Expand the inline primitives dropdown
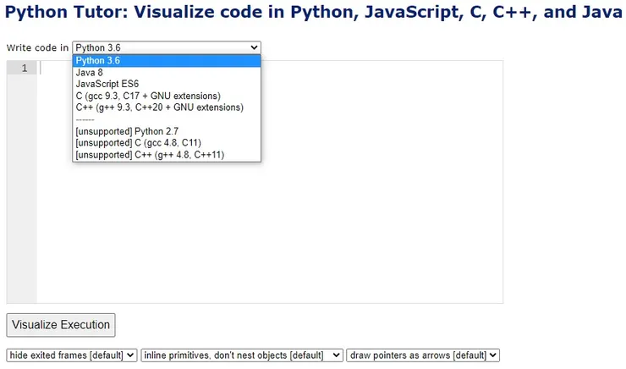This screenshot has width=626, height=369. pos(242,355)
